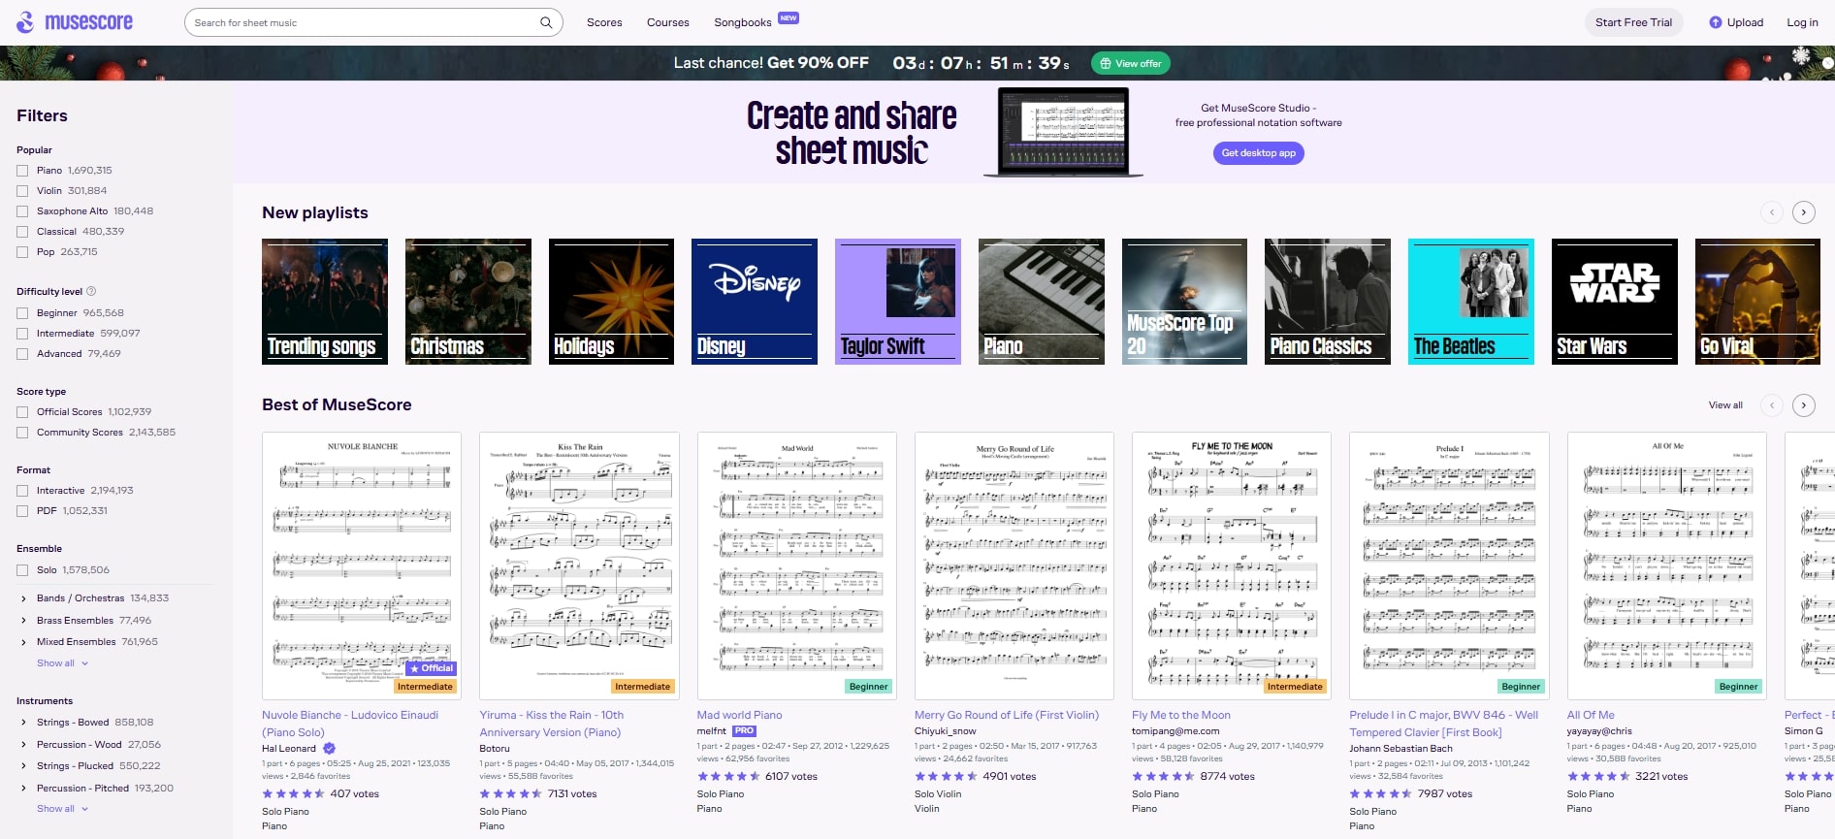1835x839 pixels.
Task: Expand Percussion - Pitched instruments
Action: [23, 789]
